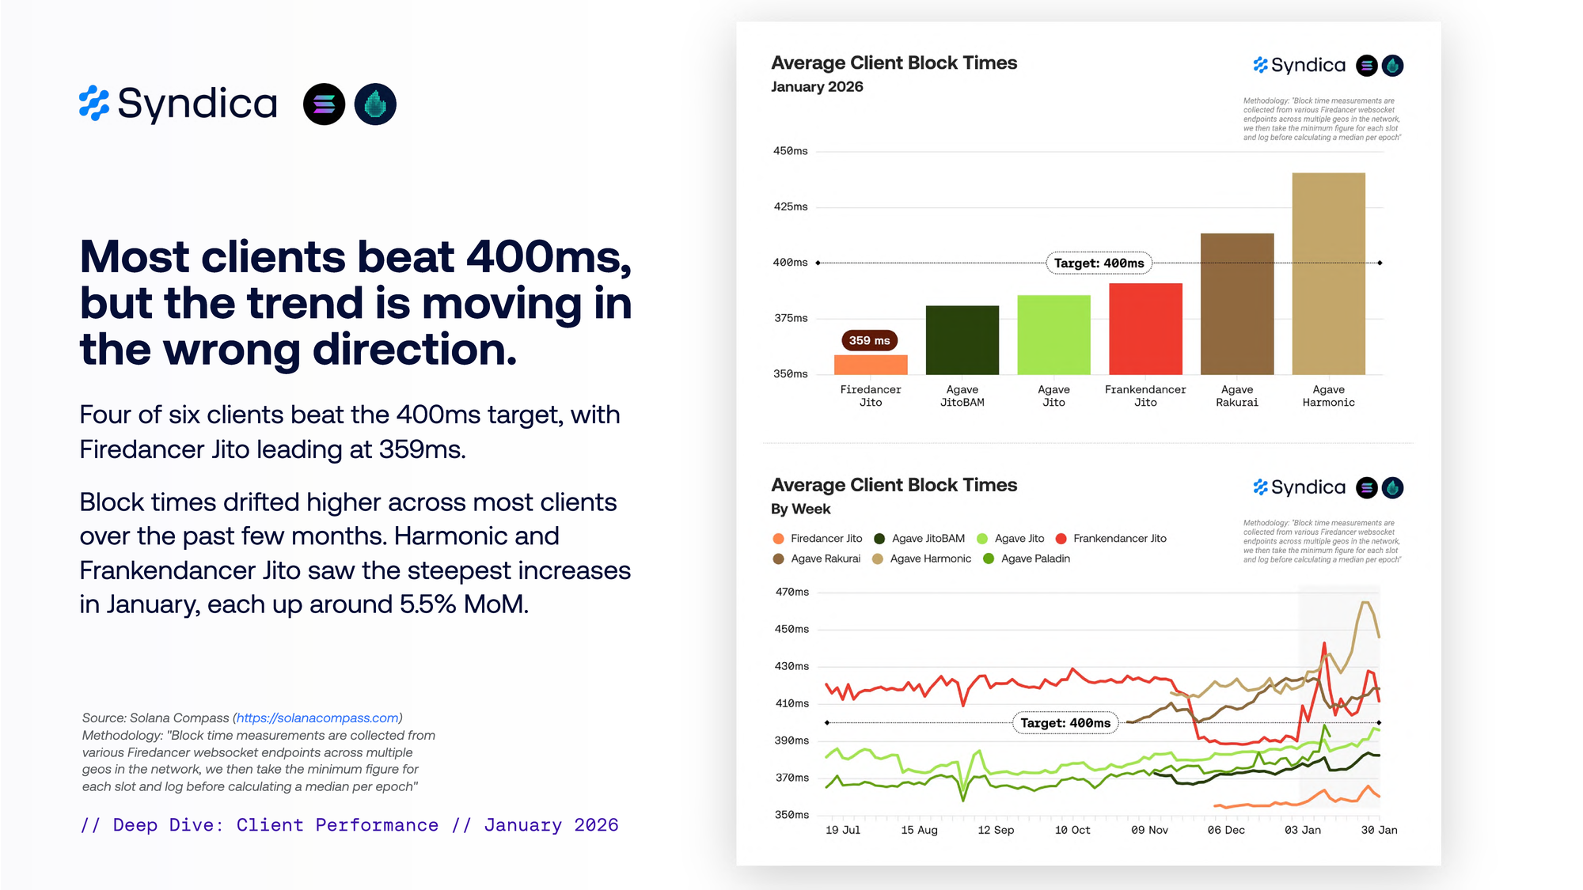
Task: Click the Solana icon in the By Week chart header
Action: 1366,488
